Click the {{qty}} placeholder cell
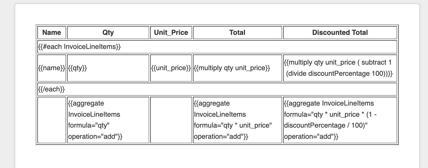The height and width of the screenshot is (168, 428). (108, 68)
